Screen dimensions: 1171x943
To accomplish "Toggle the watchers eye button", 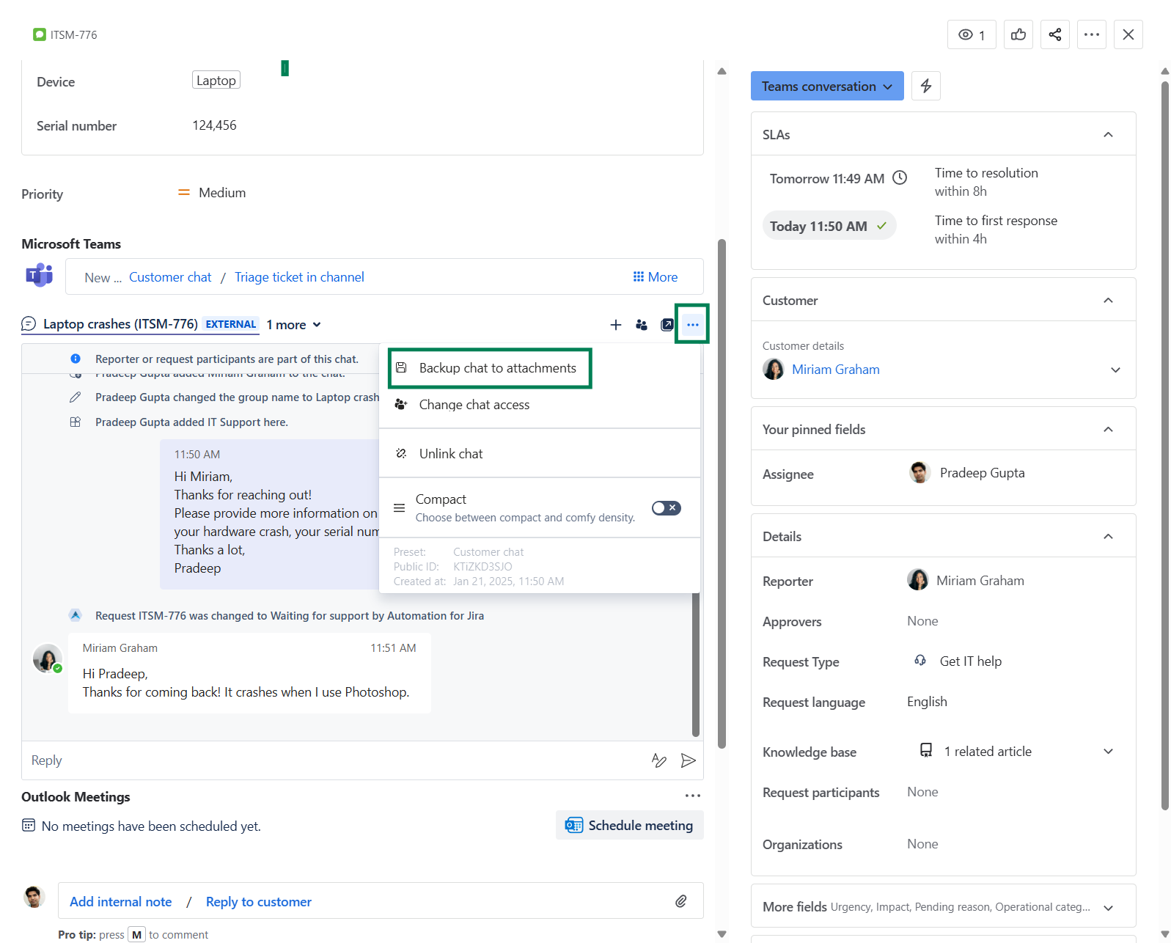I will pos(971,34).
